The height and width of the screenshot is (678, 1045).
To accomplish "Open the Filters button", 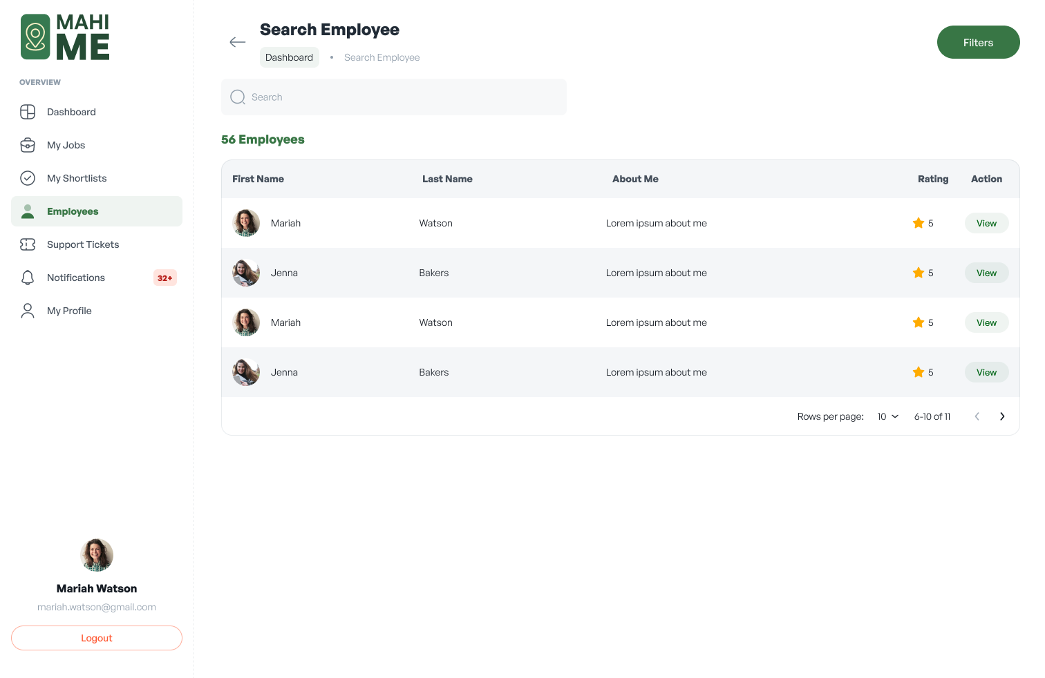I will (x=979, y=42).
